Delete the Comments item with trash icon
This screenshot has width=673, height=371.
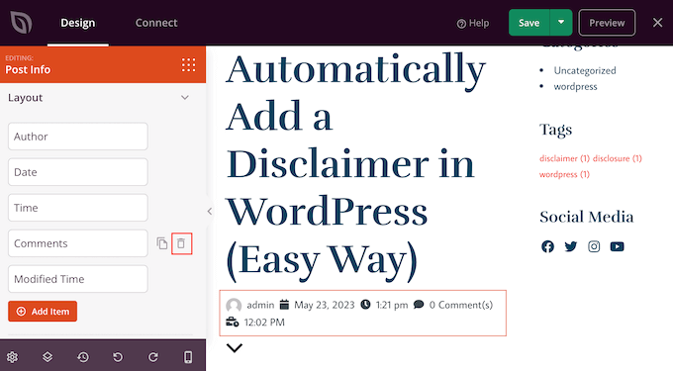tap(181, 243)
